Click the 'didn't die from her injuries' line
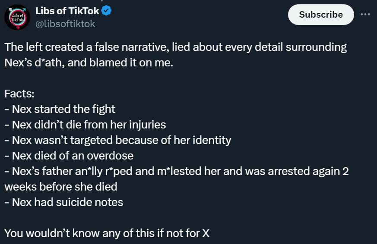 [x=85, y=125]
